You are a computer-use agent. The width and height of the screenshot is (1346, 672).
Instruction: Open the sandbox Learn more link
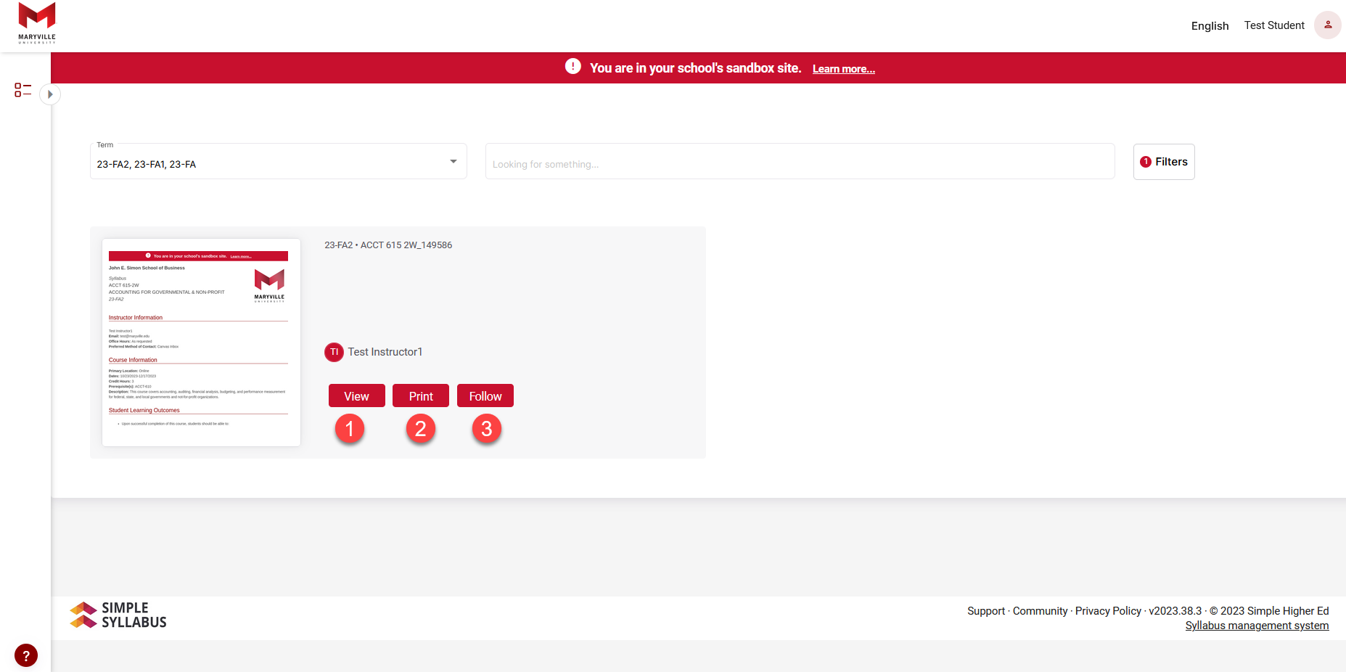[843, 69]
